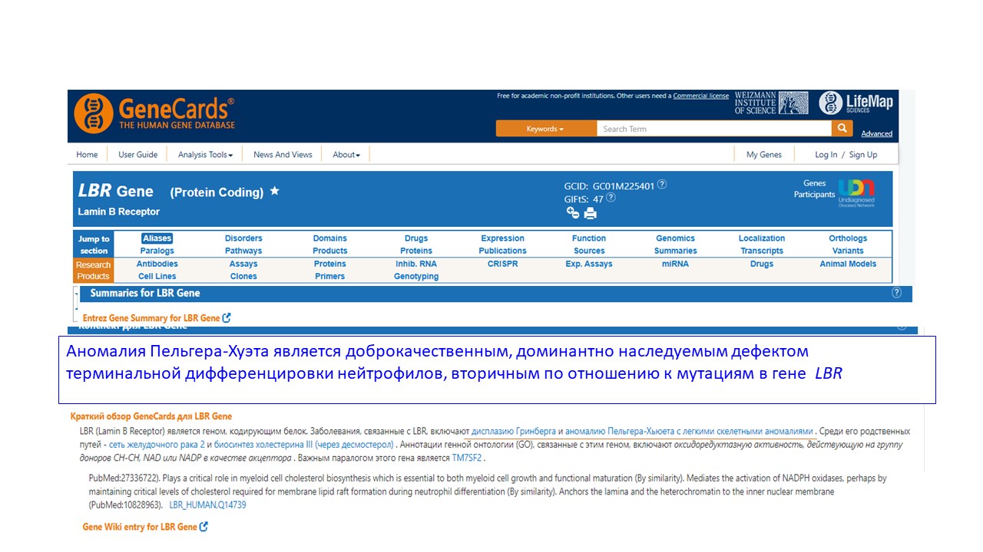Open Cell Lines research products
The height and width of the screenshot is (552, 983).
pyautogui.click(x=157, y=276)
